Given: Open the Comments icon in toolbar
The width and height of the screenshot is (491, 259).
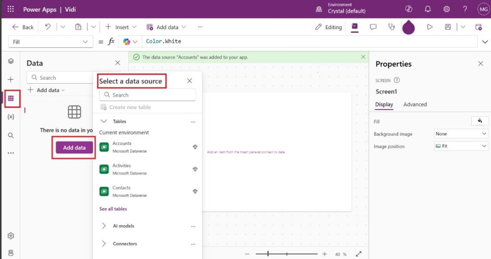Looking at the screenshot, I should pos(373,27).
